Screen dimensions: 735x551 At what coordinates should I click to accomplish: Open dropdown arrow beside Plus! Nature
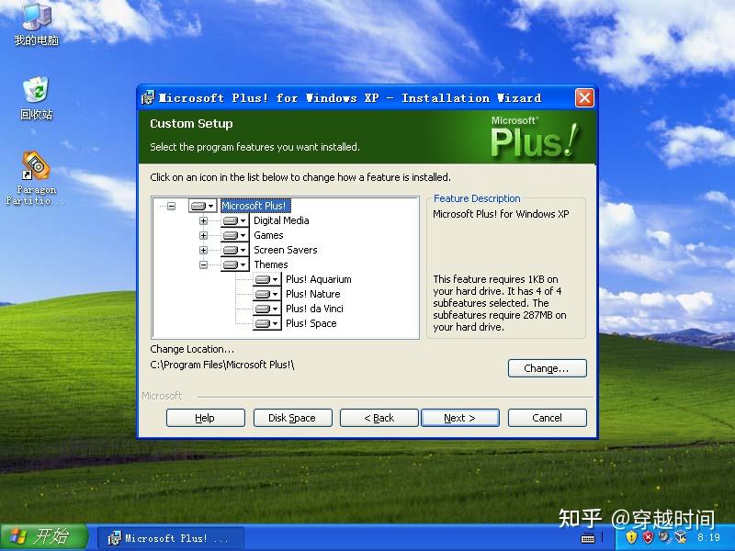pyautogui.click(x=275, y=294)
